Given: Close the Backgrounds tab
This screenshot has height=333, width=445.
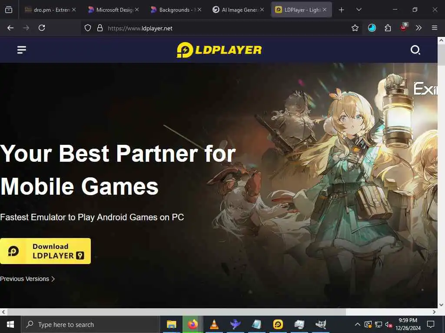Looking at the screenshot, I should click(199, 10).
